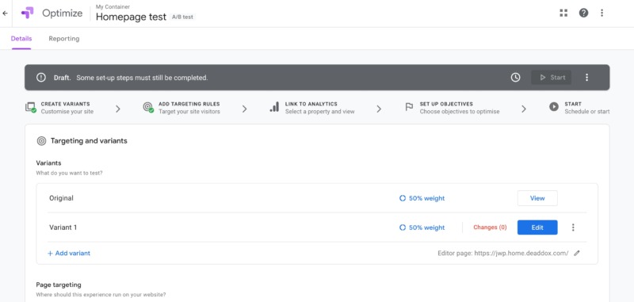Edit Variant 1

coord(537,227)
